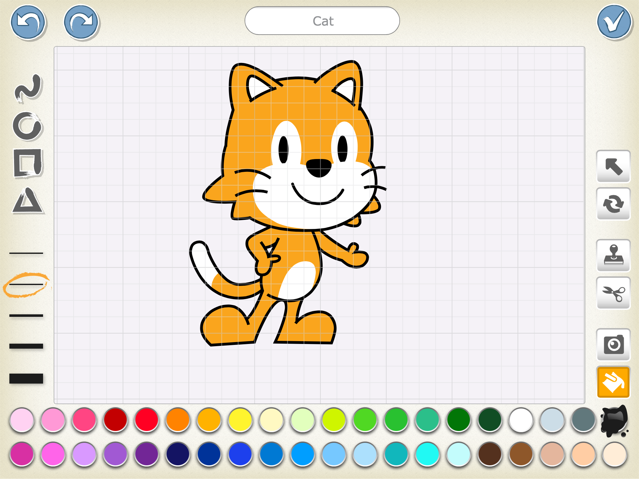Pick the yellow color swatch
This screenshot has height=479, width=639.
pyautogui.click(x=240, y=420)
